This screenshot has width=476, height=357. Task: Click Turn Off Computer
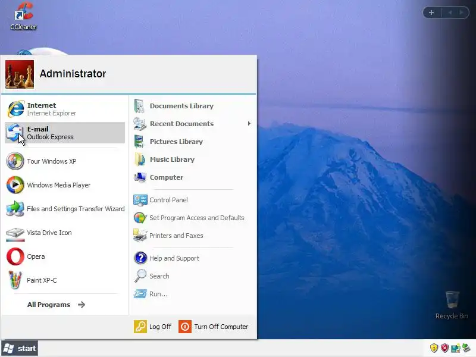click(x=214, y=327)
